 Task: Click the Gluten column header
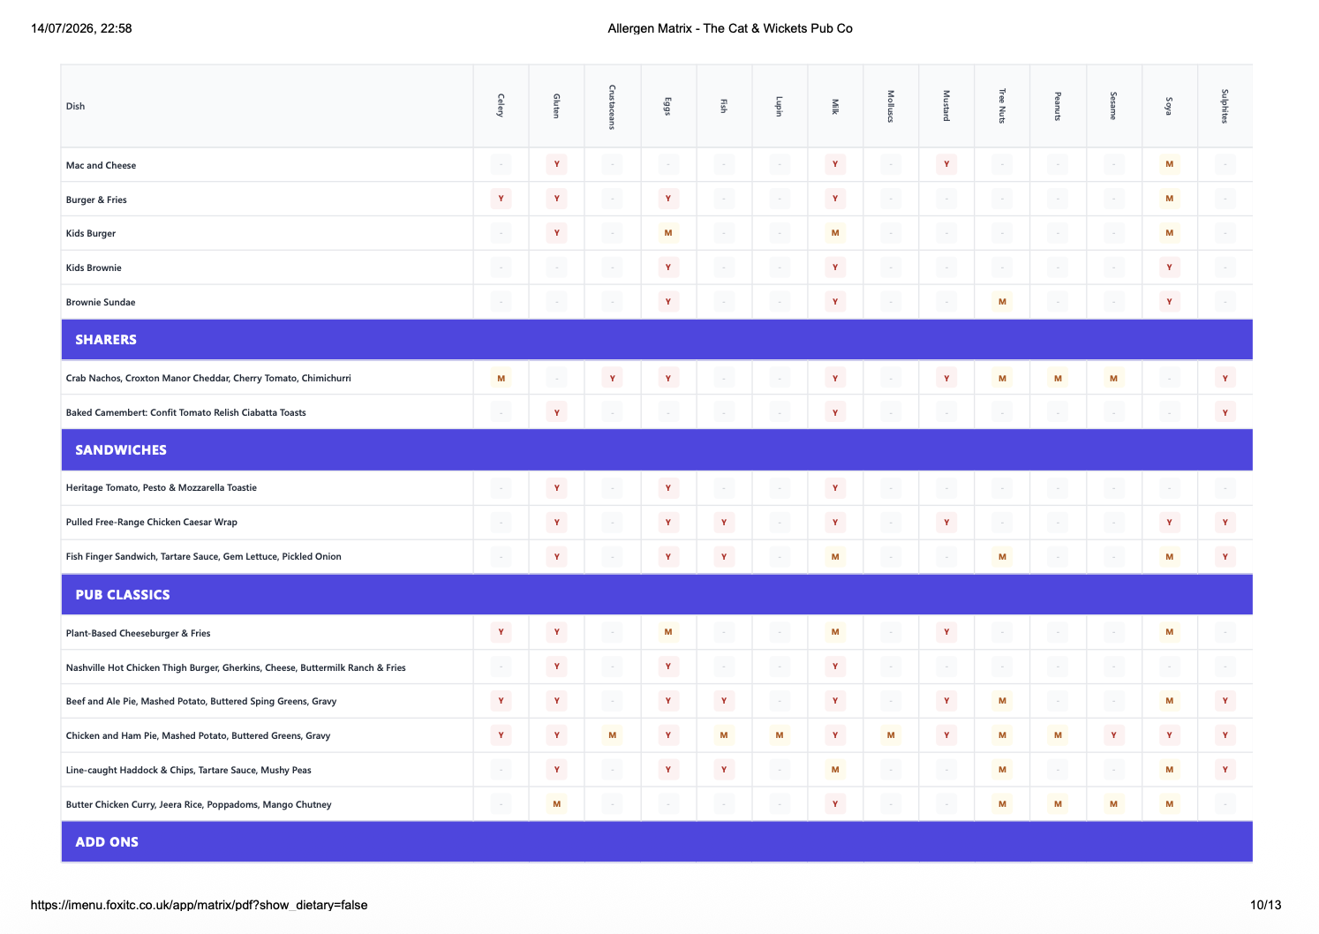[556, 106]
